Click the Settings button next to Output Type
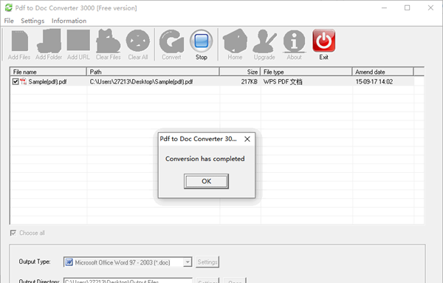This screenshot has width=443, height=283. click(207, 262)
